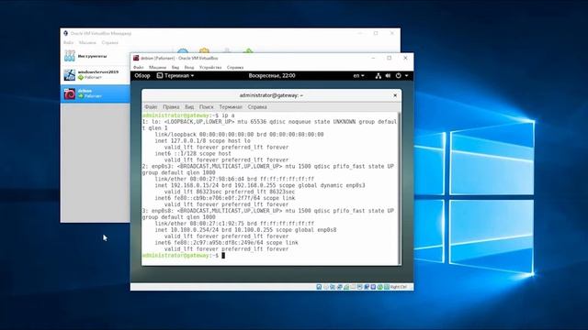Click the audio status indicator icon

click(x=333, y=287)
